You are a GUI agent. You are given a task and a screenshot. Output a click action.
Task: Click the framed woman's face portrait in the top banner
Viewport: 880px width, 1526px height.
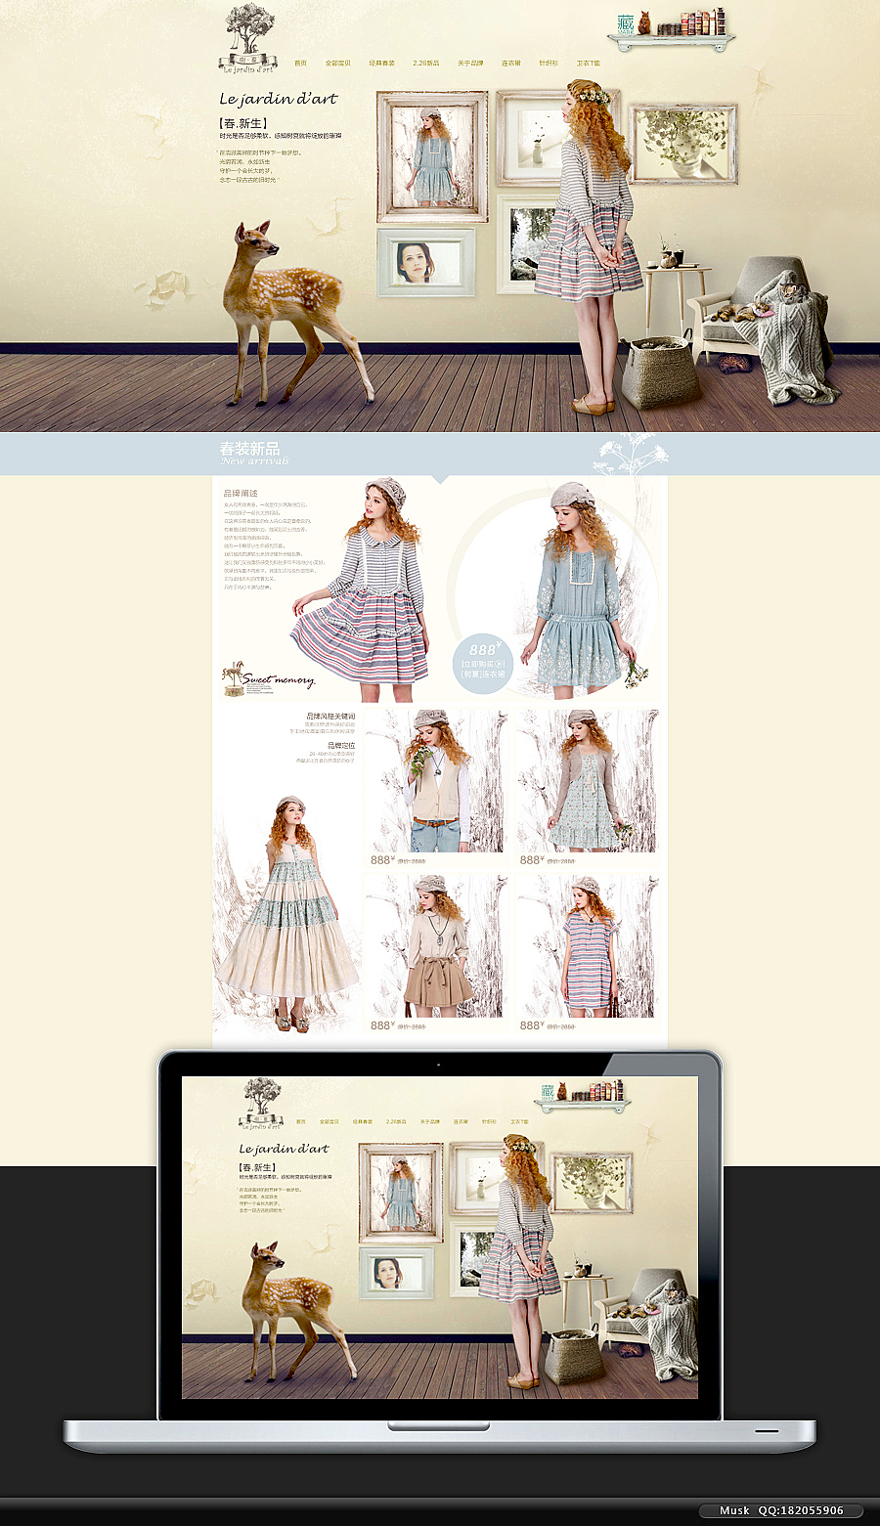tap(426, 262)
